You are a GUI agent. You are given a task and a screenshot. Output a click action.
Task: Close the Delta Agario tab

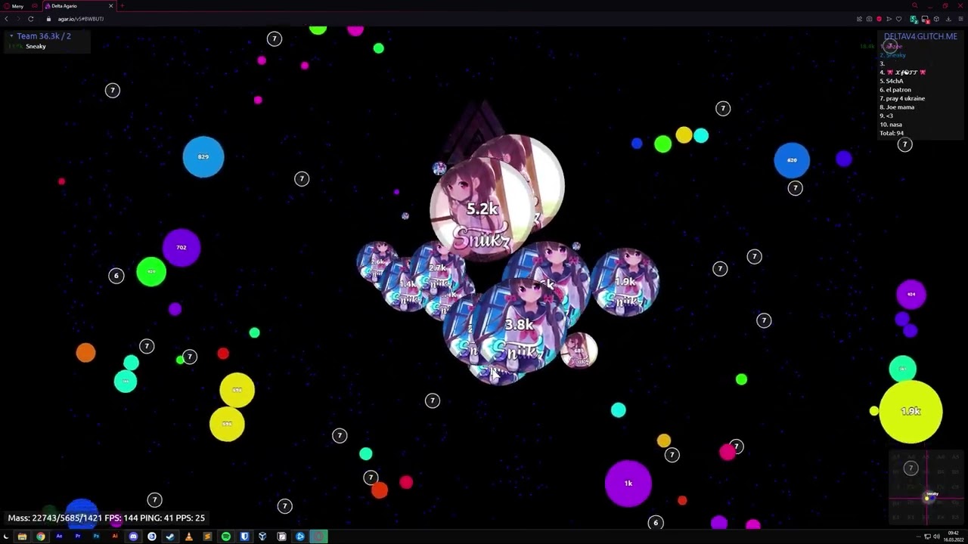point(110,6)
